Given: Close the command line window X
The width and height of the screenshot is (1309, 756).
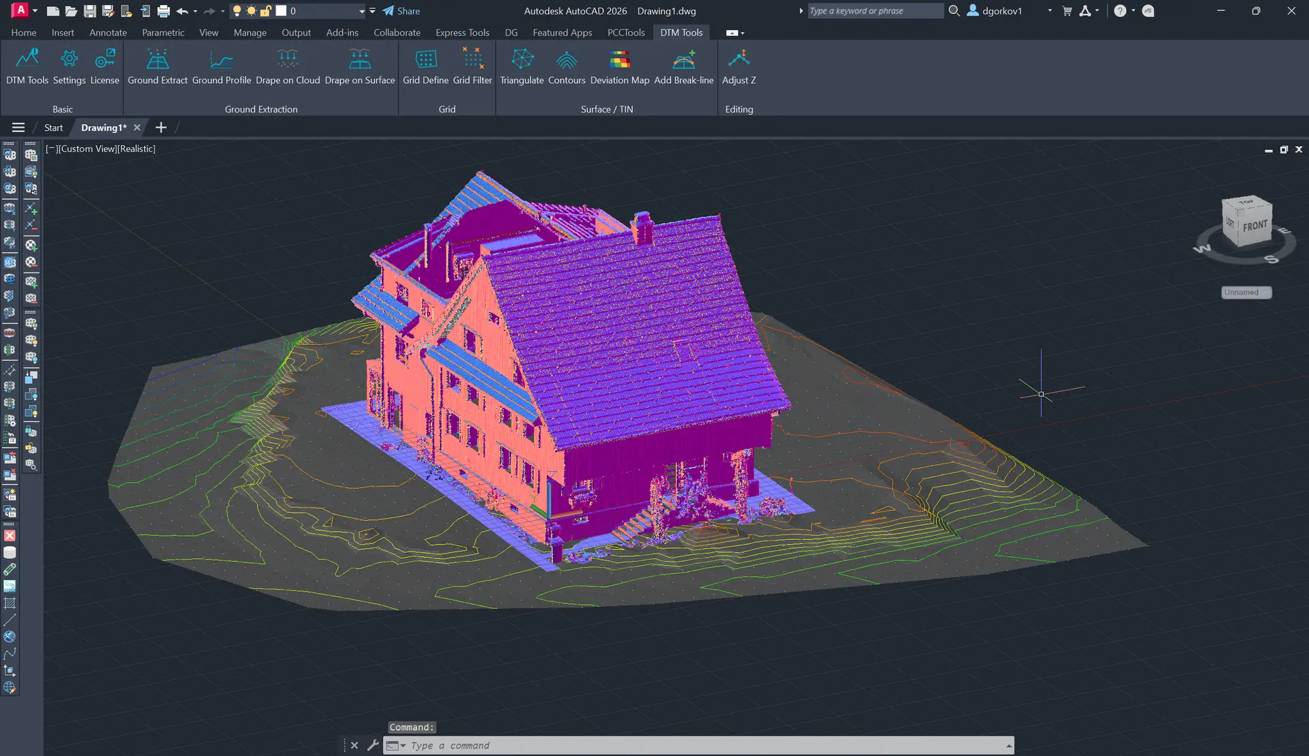Looking at the screenshot, I should pos(355,745).
